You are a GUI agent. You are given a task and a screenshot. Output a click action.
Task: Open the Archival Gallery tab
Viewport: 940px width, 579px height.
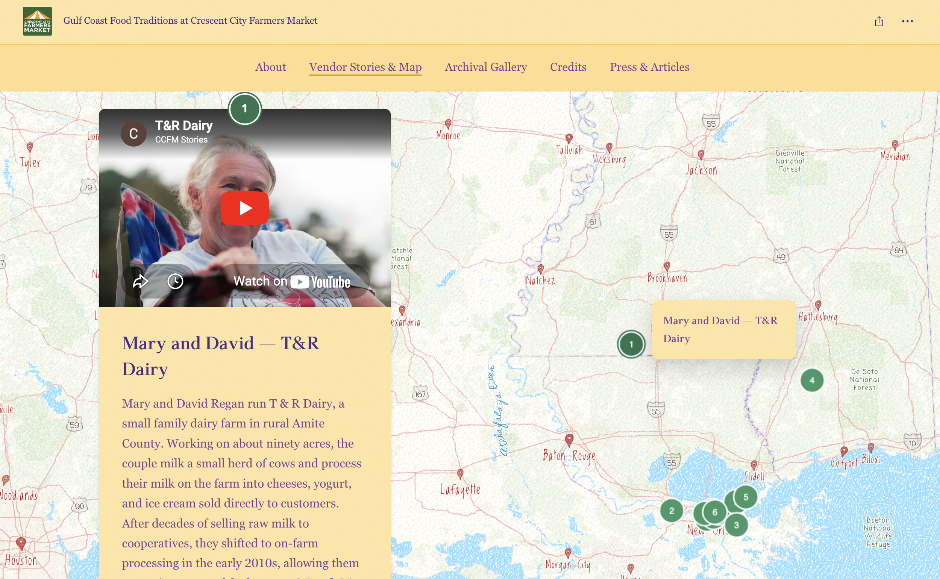[486, 67]
